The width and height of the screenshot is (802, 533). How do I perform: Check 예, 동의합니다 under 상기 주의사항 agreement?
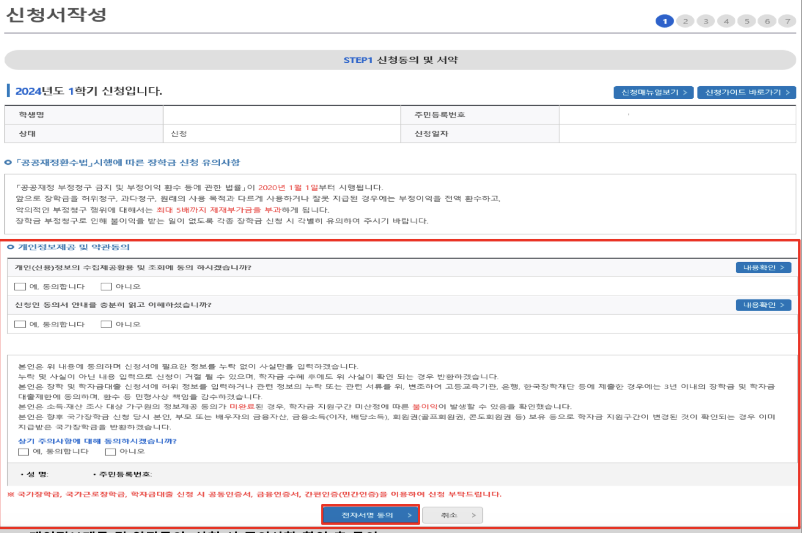tap(23, 452)
